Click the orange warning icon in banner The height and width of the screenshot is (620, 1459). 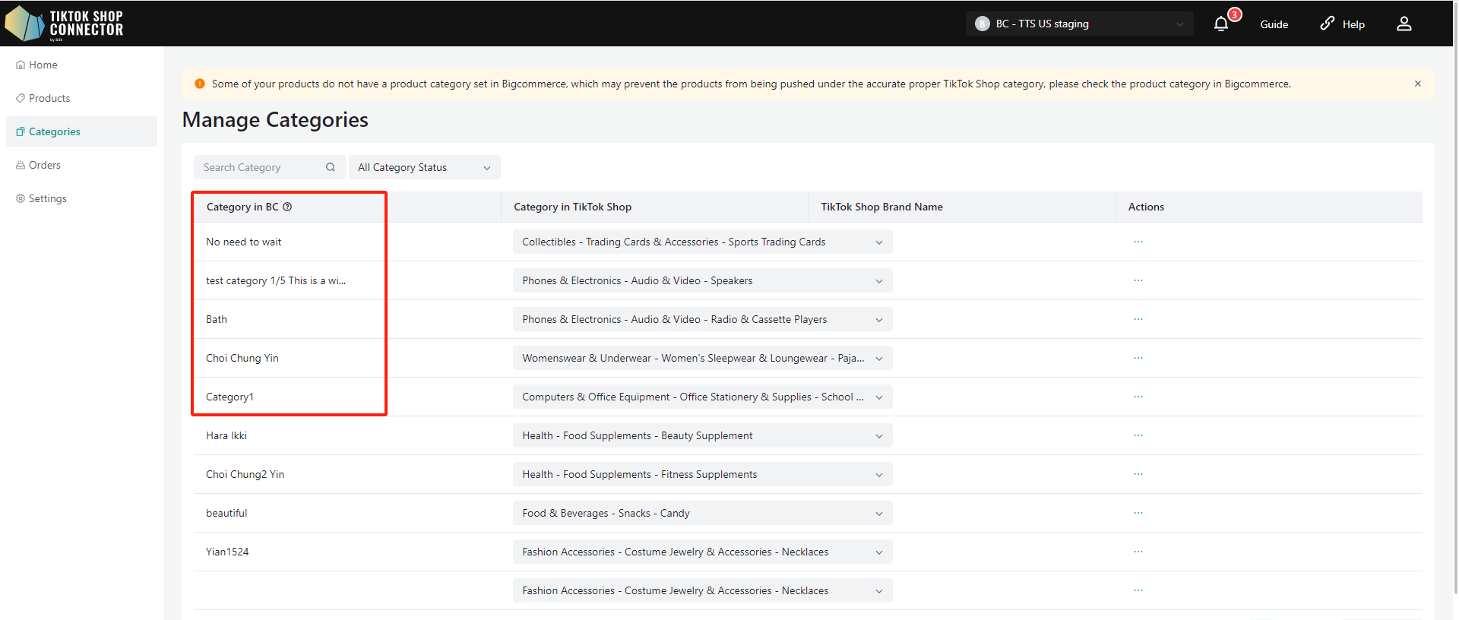tap(200, 84)
